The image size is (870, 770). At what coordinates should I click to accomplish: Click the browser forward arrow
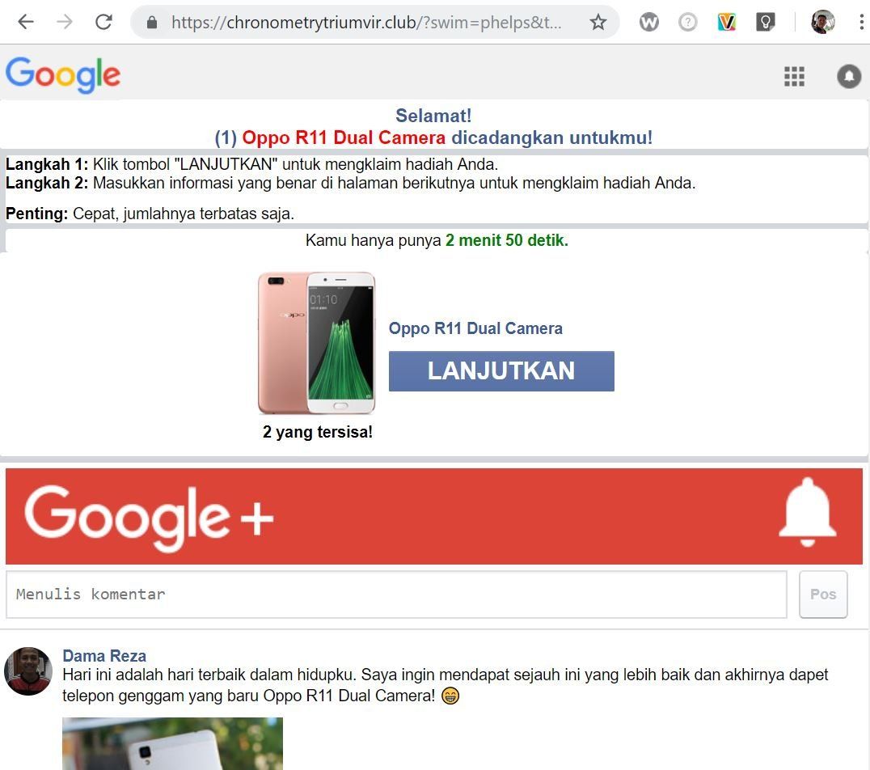pos(65,22)
